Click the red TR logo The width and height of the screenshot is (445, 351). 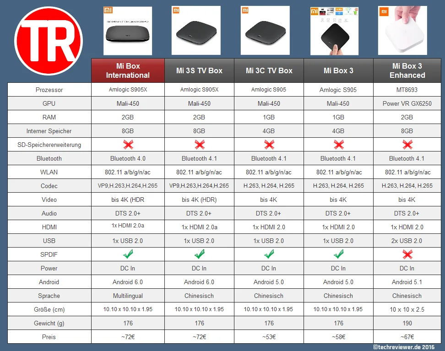tap(49, 41)
